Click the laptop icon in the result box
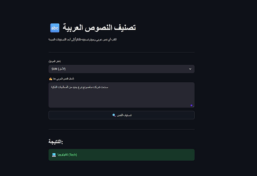Screen dimensions: 257x176 pyautogui.click(x=54, y=155)
